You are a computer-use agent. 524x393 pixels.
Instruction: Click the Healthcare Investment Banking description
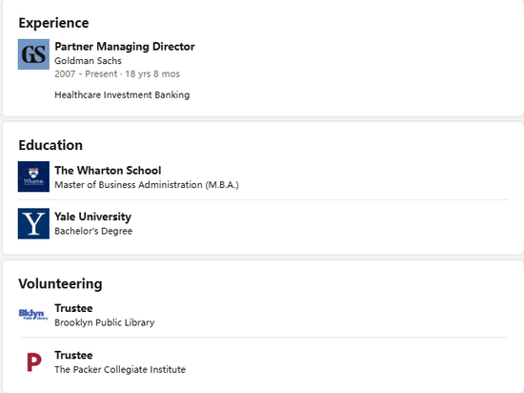(x=122, y=95)
